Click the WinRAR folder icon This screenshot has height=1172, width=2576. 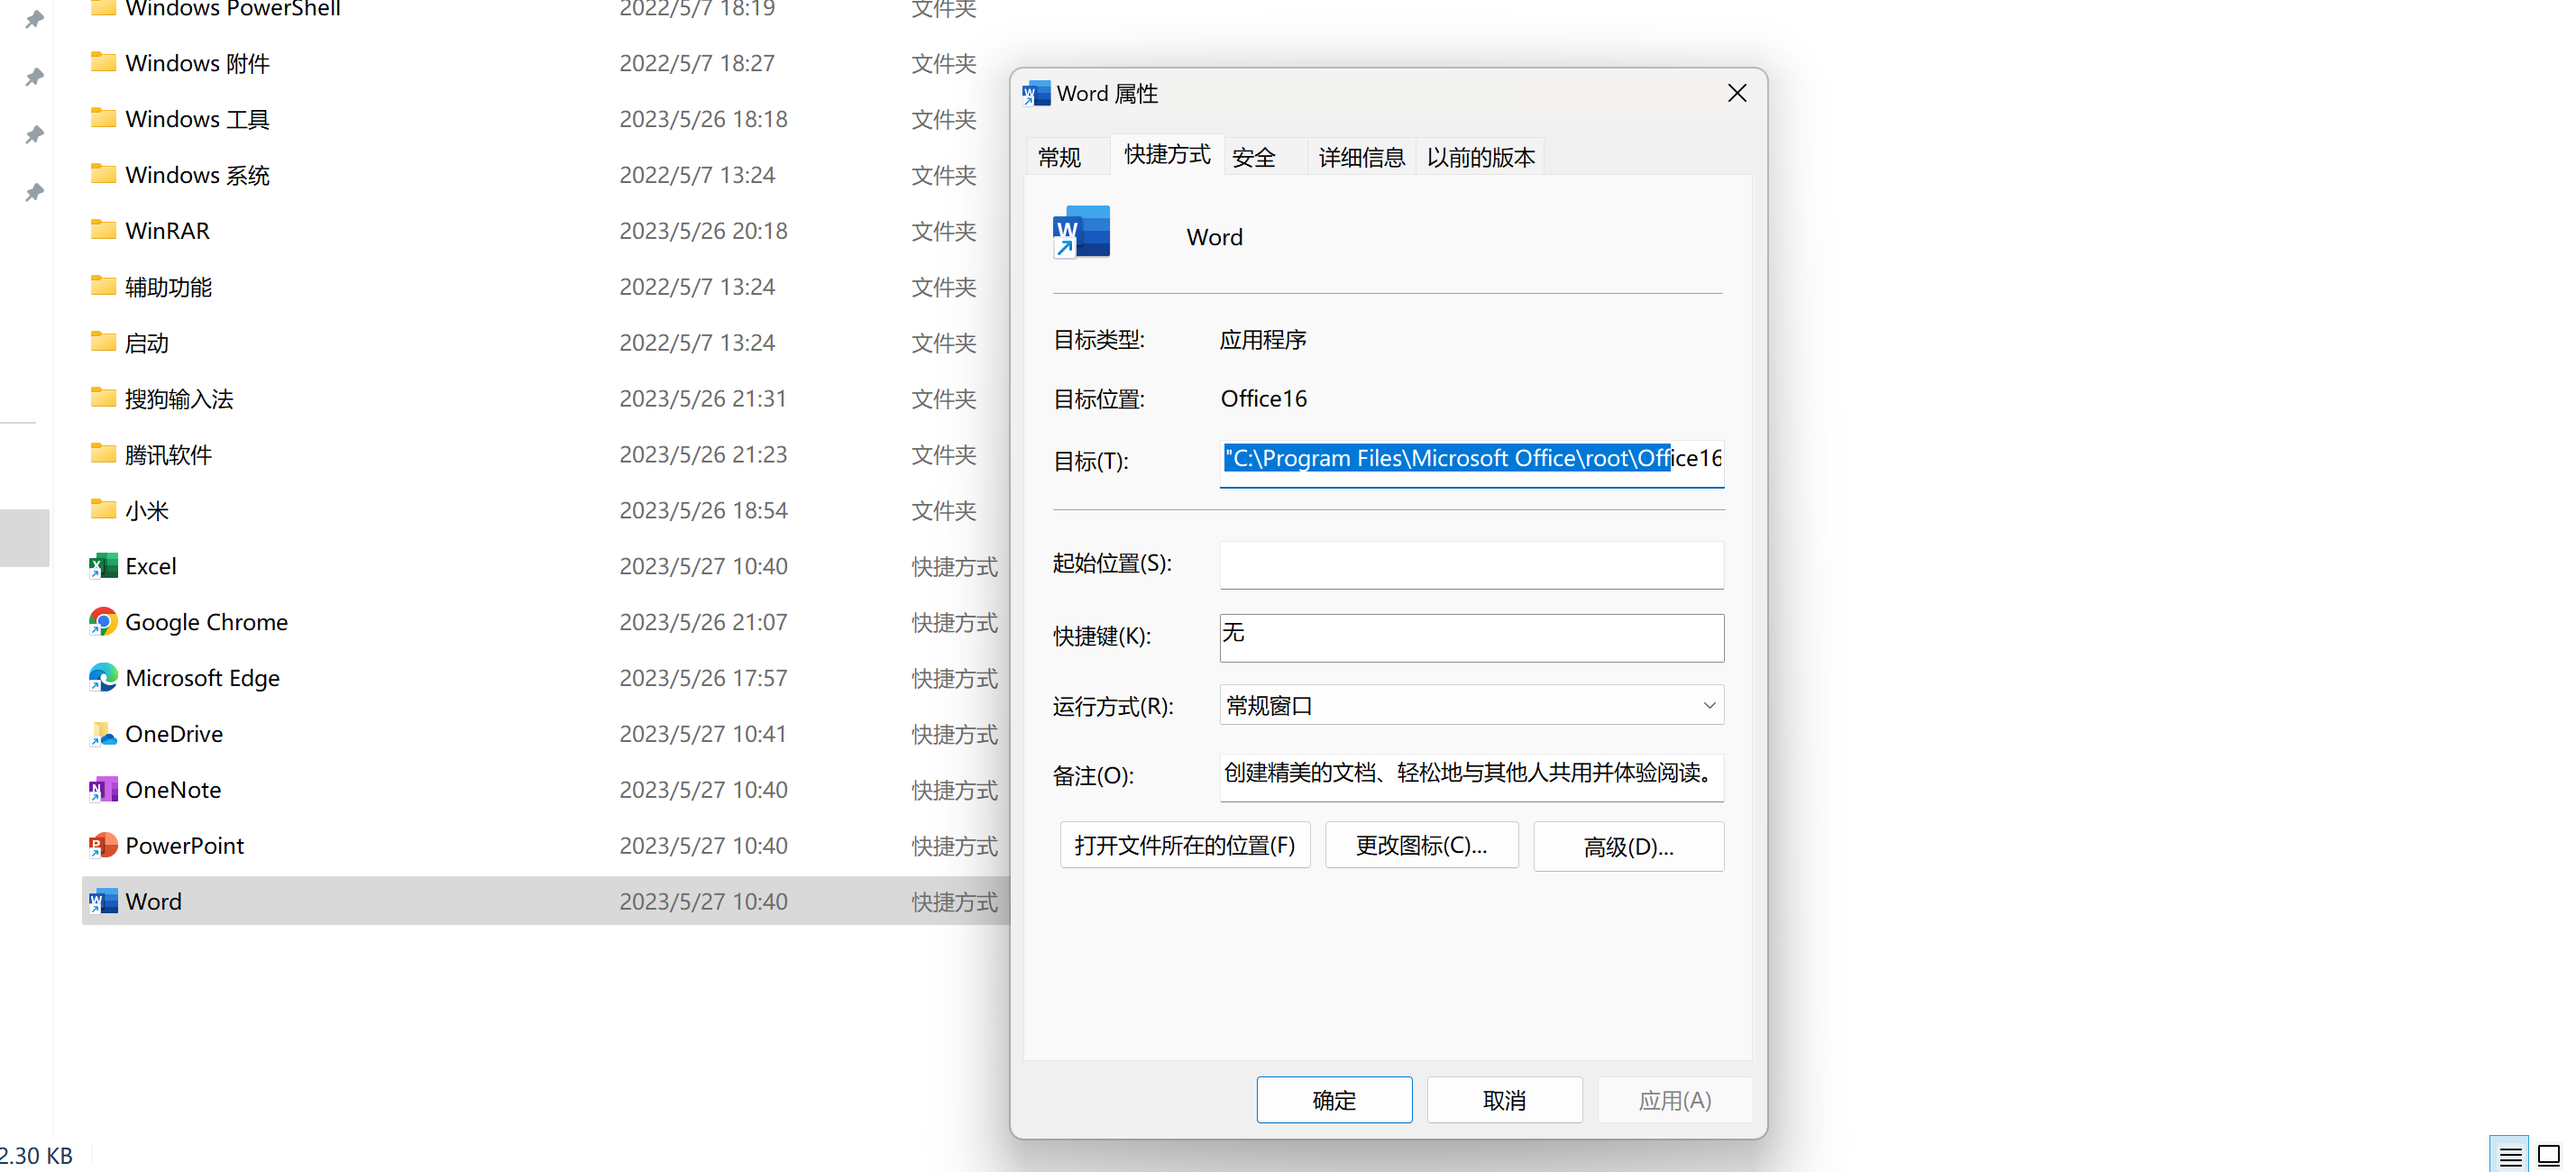(103, 230)
